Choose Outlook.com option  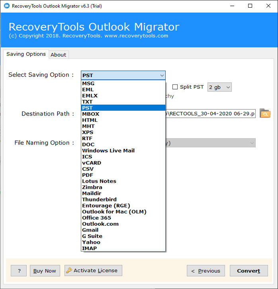123,224
